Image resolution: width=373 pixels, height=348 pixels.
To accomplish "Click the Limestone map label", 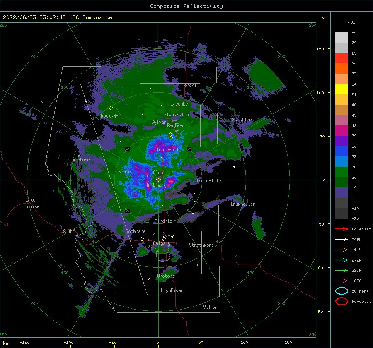I will click(x=78, y=160).
